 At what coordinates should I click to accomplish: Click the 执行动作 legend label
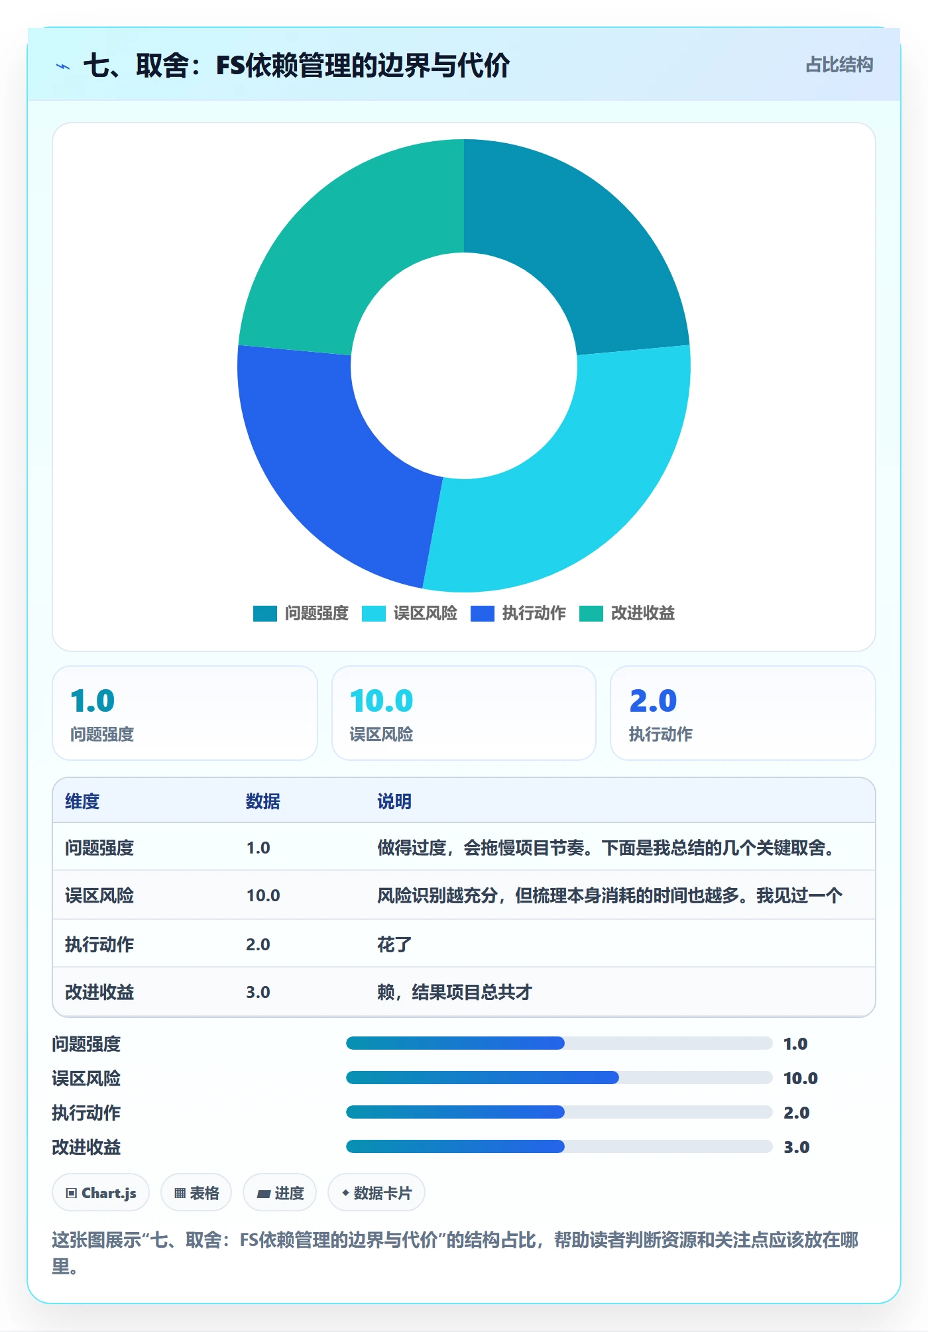click(534, 614)
